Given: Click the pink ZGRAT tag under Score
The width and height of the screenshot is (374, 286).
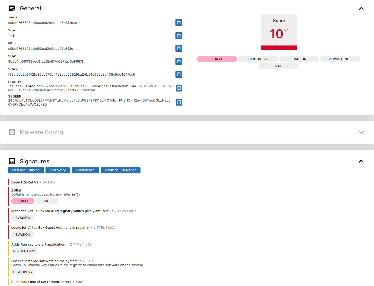Looking at the screenshot, I should coord(217,59).
